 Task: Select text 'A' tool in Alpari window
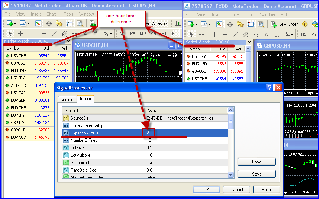pyautogui.click(x=85, y=33)
